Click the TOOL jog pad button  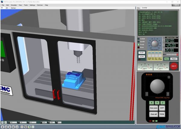(x=162, y=114)
